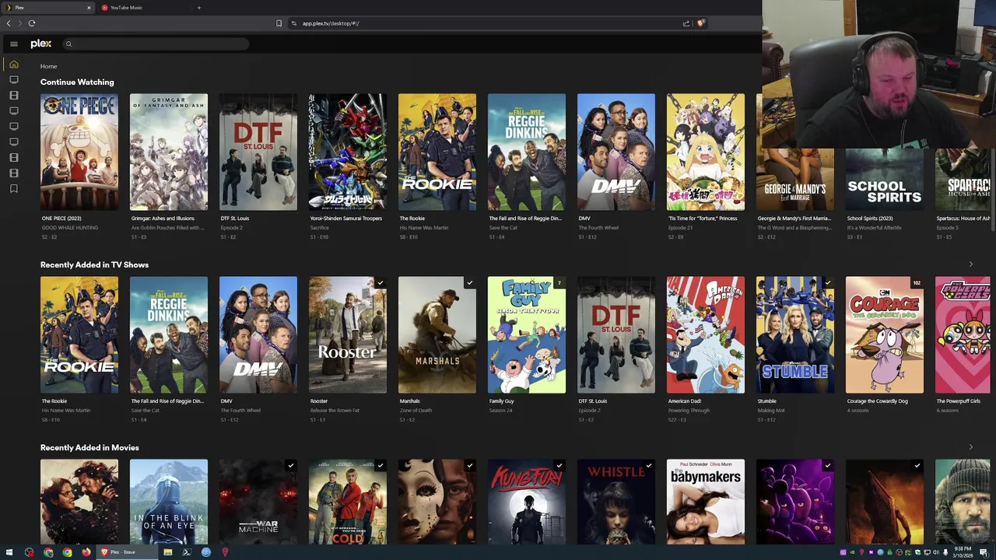Open American Dad poster
Screen dimensions: 996x560
[x=706, y=334]
